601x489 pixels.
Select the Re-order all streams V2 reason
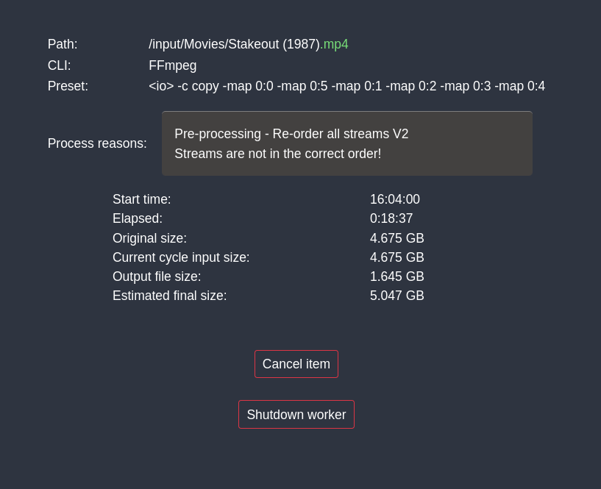pos(291,134)
